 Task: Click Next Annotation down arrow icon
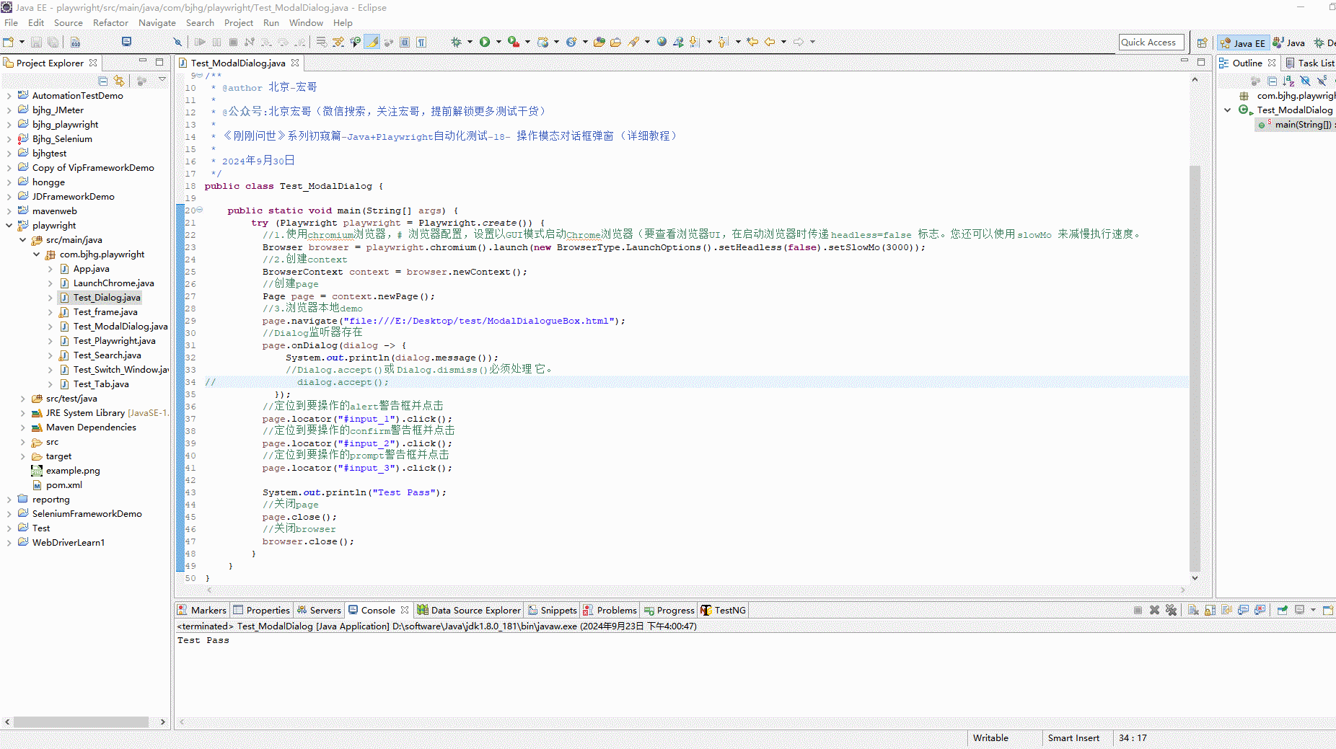694,42
